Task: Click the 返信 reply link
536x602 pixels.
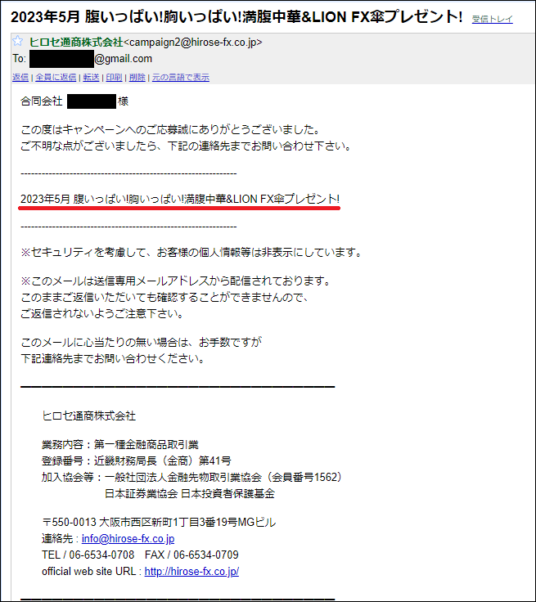Action: [x=20, y=77]
